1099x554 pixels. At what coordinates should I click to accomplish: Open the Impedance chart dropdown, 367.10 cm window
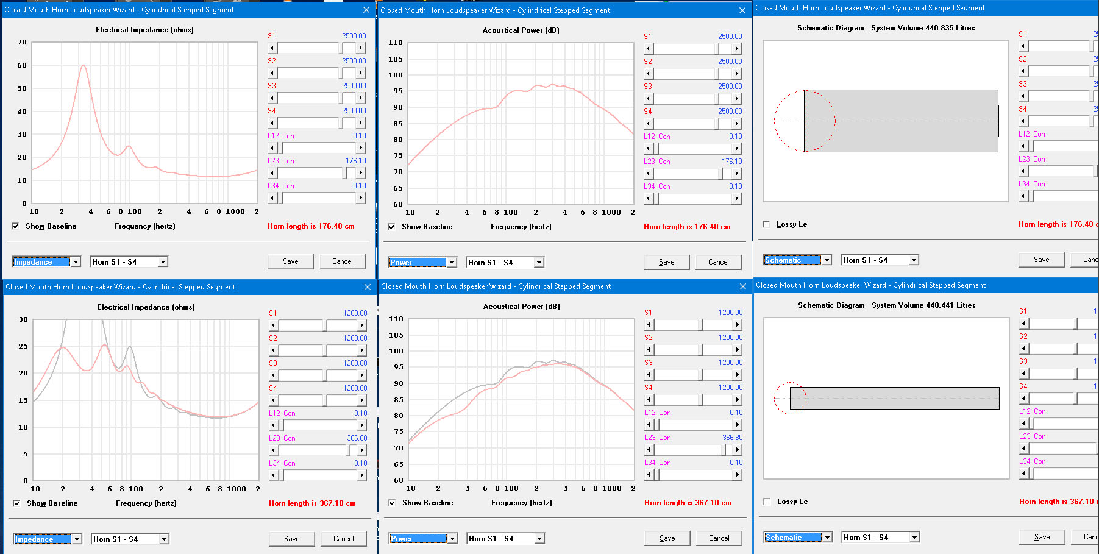click(x=77, y=539)
